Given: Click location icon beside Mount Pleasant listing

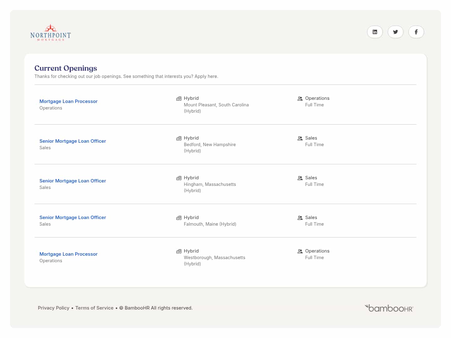Looking at the screenshot, I should [x=179, y=99].
